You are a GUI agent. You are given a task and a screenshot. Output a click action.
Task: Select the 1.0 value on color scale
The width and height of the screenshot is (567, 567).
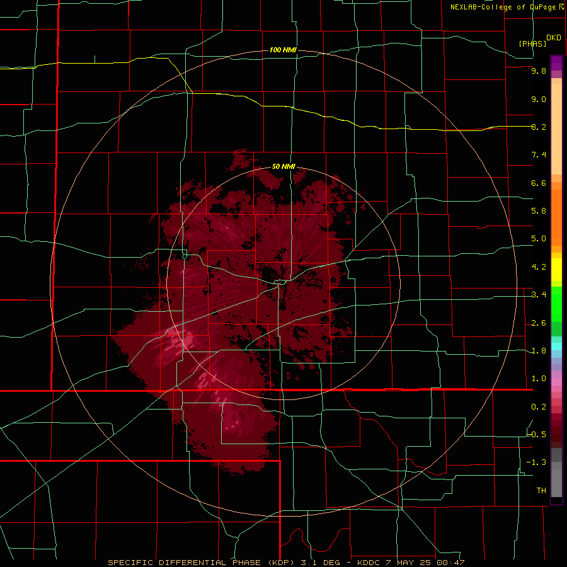point(539,379)
